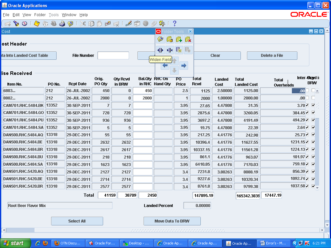Untick rightmost checkbox in CAM701.RHC.5484.PU row
The width and height of the screenshot is (331, 248).
tap(313, 120)
